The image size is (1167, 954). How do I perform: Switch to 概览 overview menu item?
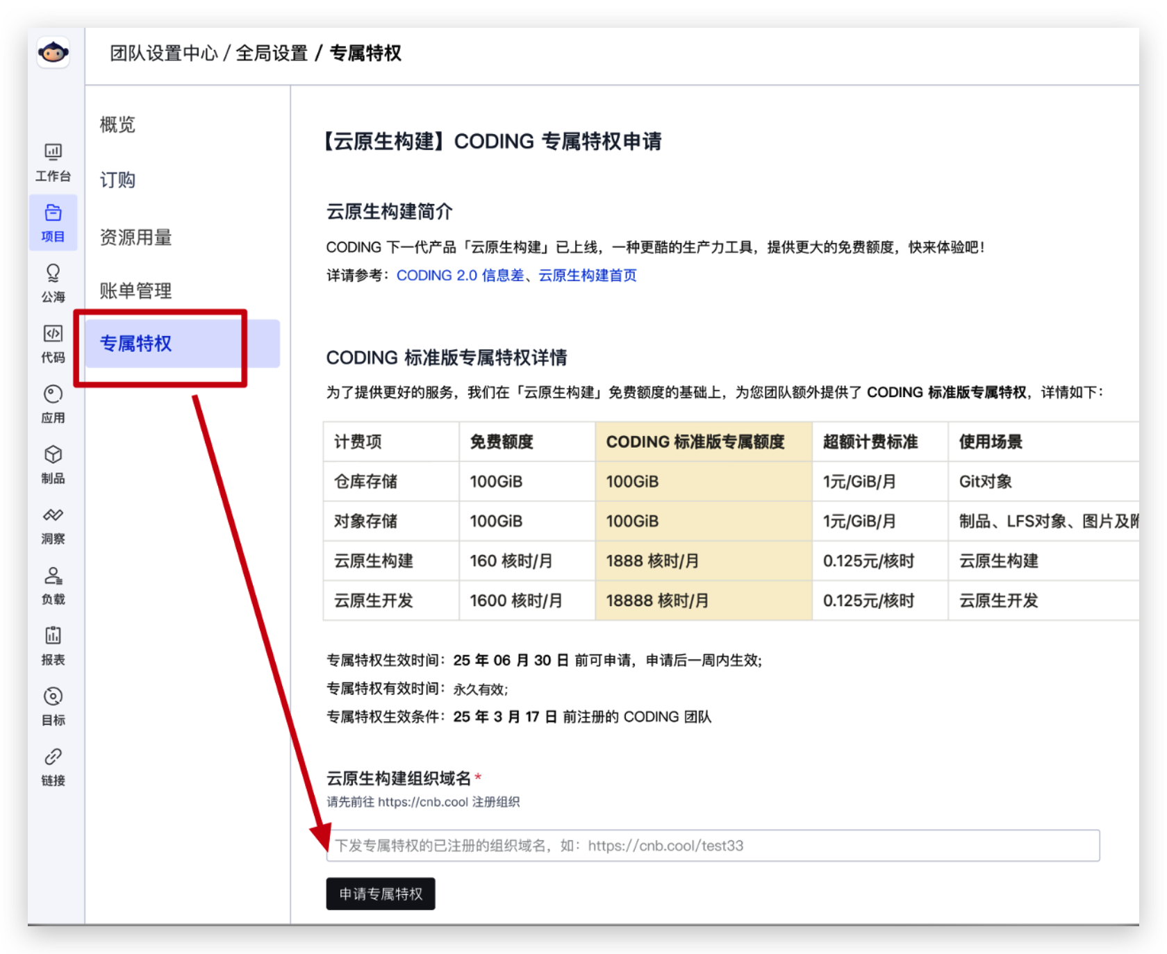(x=118, y=125)
